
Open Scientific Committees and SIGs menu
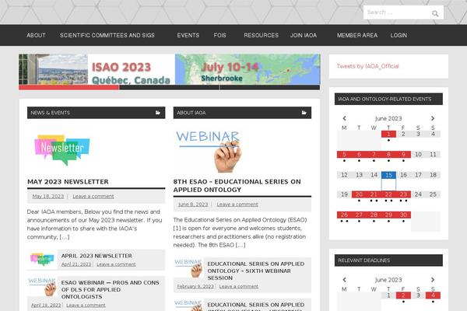(107, 35)
